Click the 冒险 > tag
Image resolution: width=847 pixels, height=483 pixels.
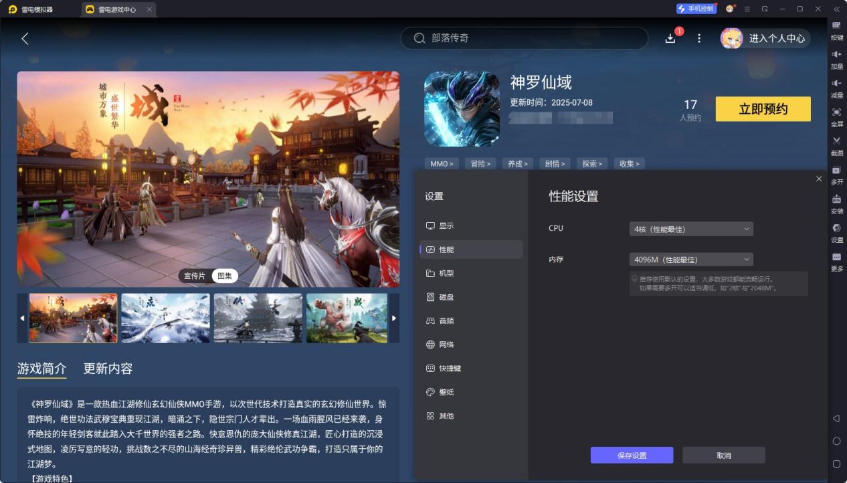480,163
